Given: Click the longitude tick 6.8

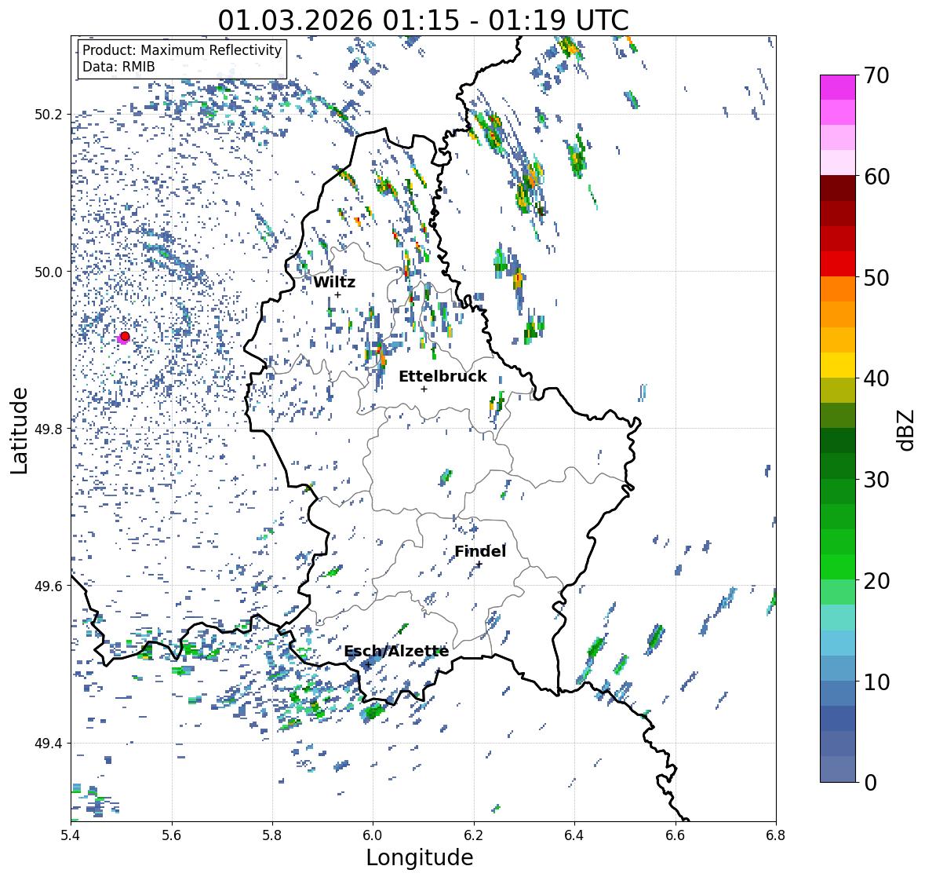Looking at the screenshot, I should coord(776,835).
